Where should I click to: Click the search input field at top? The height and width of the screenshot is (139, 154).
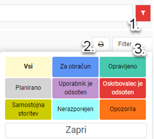coord(66,13)
